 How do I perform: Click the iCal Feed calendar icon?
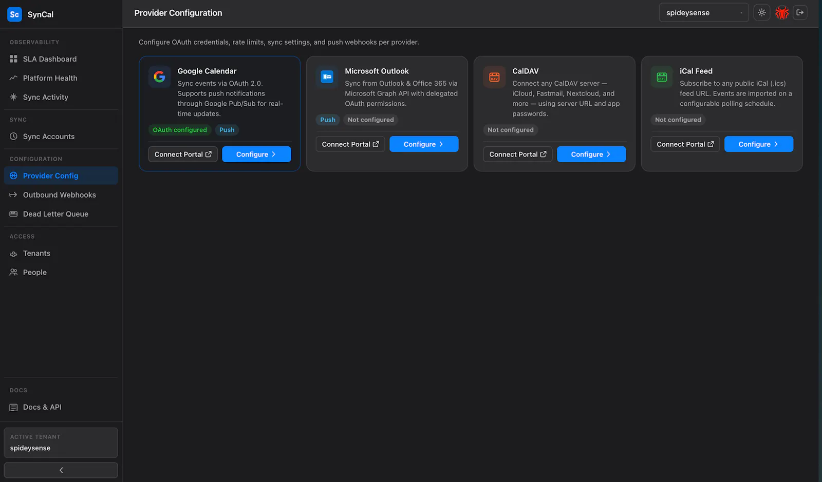tap(662, 76)
